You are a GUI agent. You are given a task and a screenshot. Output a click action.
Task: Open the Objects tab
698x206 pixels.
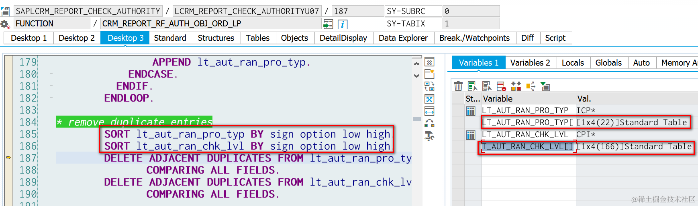(294, 38)
